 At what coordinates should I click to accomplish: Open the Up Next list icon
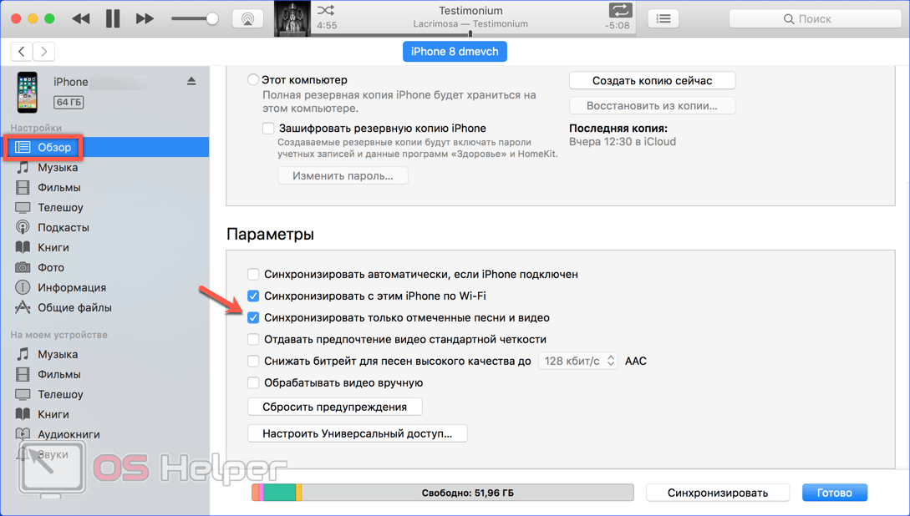pos(663,18)
